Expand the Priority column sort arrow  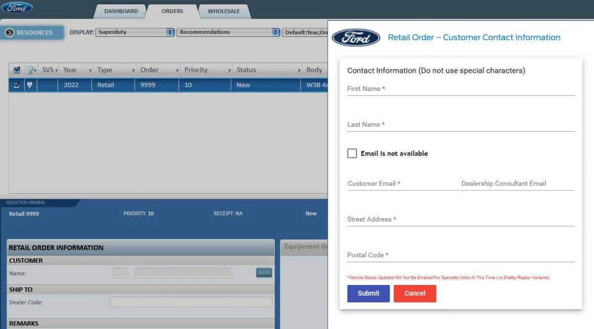point(229,70)
